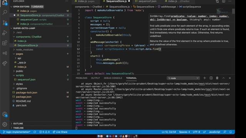Expand the TIMELINE section
This screenshot has height=138, width=246.
tap(18, 128)
